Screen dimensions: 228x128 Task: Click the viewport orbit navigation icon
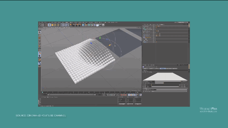(140, 27)
